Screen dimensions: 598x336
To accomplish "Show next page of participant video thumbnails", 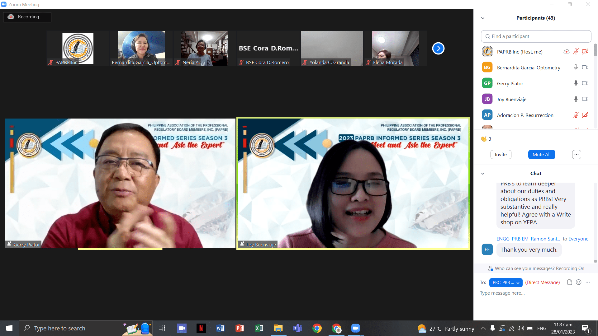I will (x=438, y=48).
